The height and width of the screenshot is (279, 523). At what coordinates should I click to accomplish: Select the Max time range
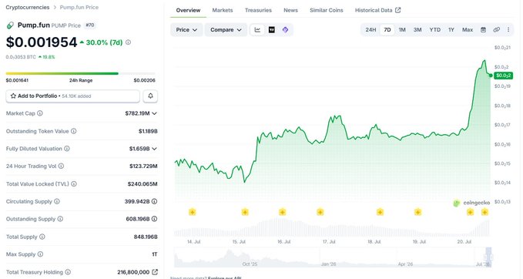pos(468,30)
